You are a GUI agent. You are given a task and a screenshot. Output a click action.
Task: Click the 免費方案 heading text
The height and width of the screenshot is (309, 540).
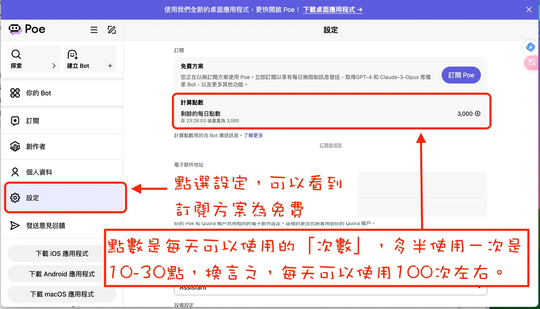pyautogui.click(x=192, y=66)
